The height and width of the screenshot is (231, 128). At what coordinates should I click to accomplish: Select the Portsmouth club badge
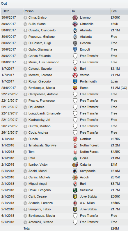[x=75, y=81]
